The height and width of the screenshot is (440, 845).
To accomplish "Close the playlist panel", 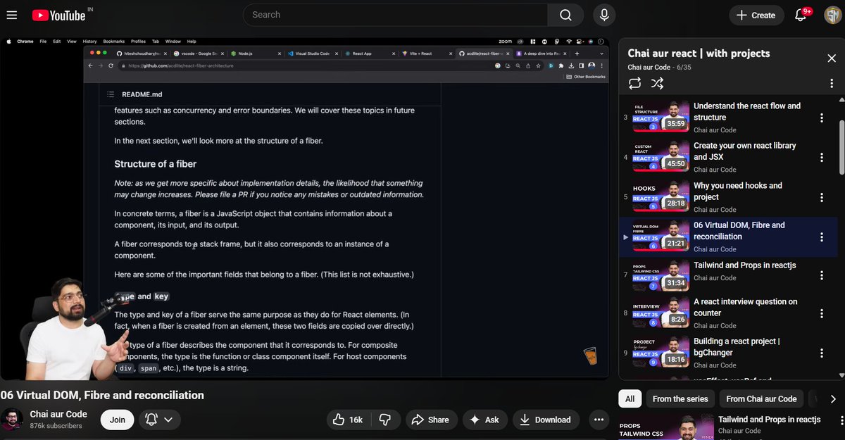I will click(x=831, y=58).
